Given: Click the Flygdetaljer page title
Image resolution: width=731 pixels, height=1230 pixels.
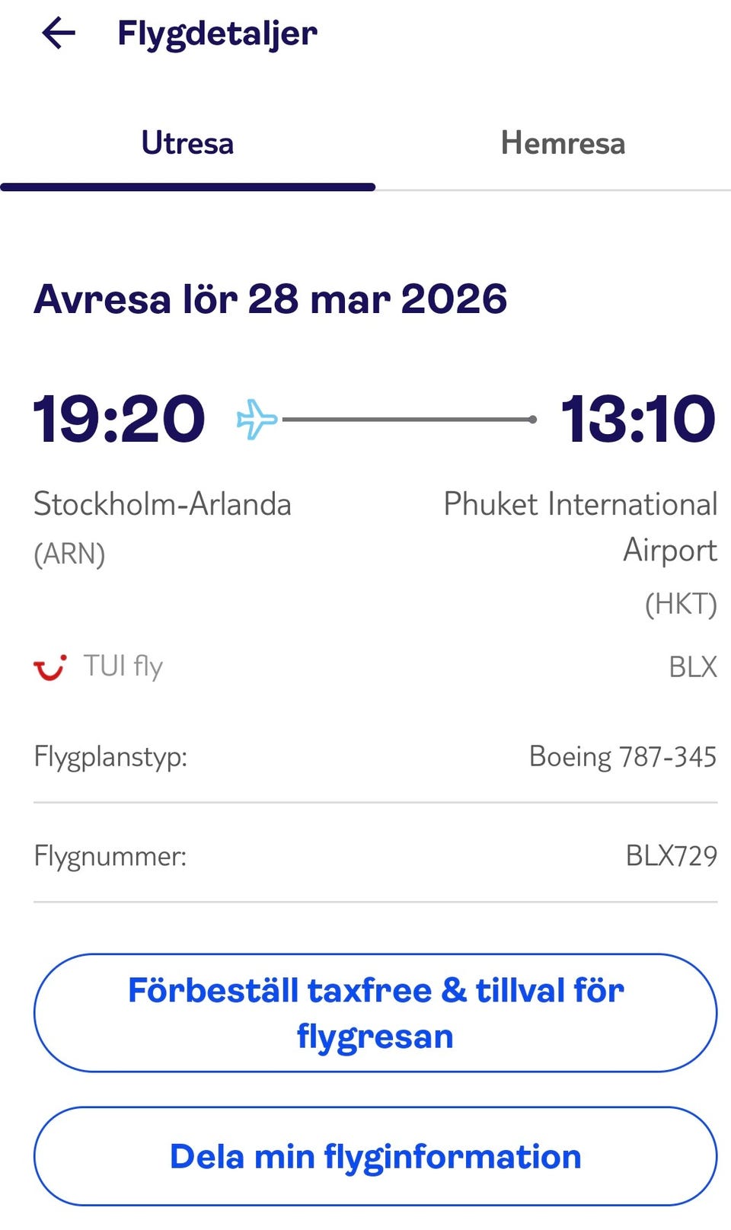Looking at the screenshot, I should tap(217, 34).
